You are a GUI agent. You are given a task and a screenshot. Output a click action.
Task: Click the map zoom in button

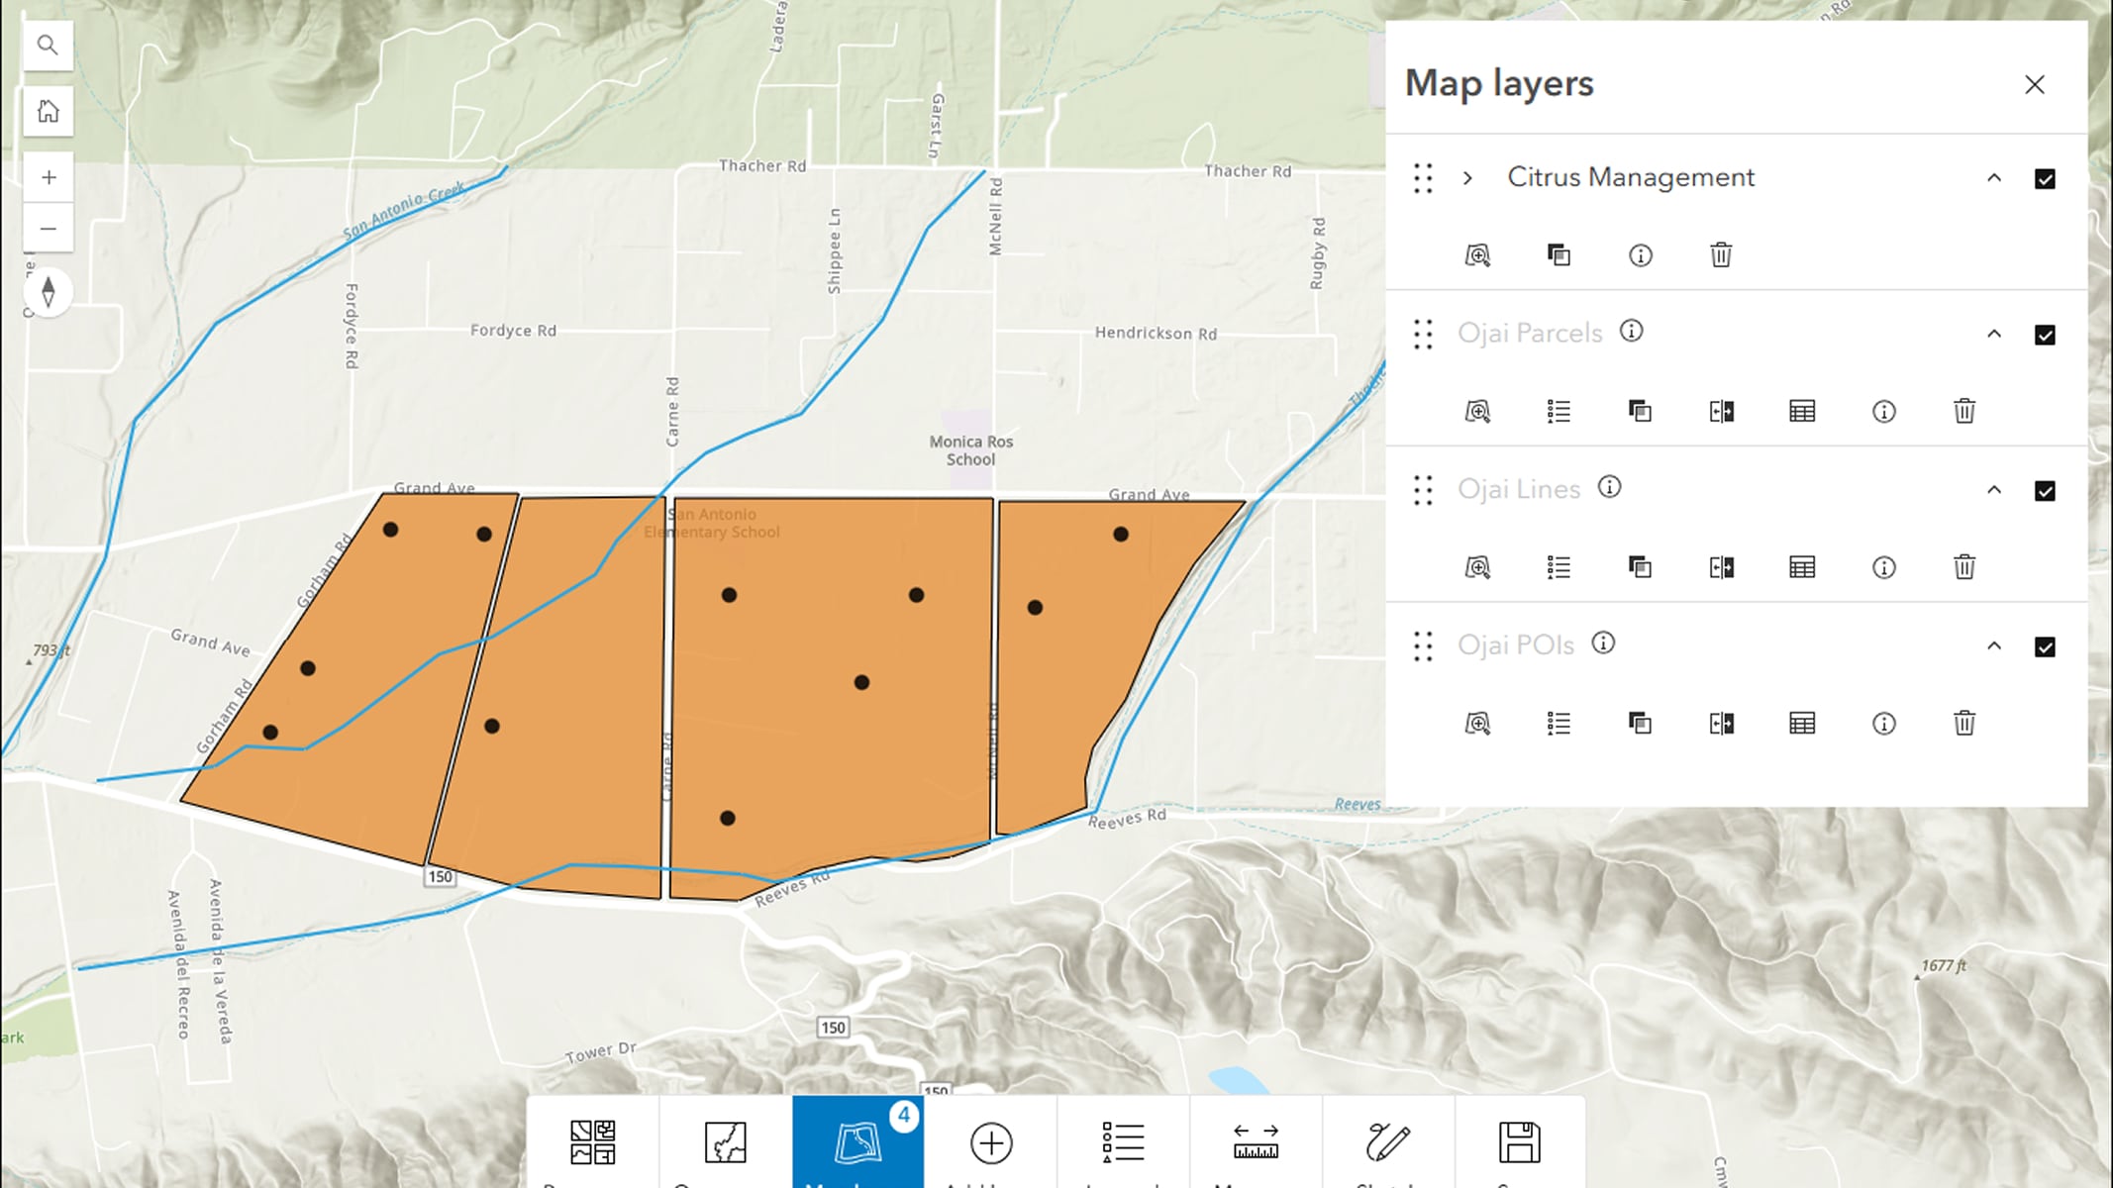(x=49, y=178)
